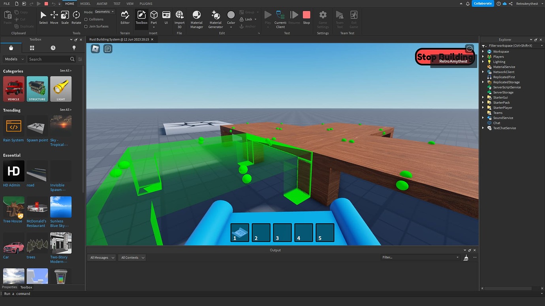Select the Rotate tool
Viewport: 545px width, 306px height.
click(76, 17)
